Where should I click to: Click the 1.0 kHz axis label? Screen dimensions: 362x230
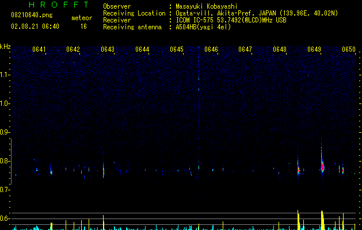[x=5, y=103]
